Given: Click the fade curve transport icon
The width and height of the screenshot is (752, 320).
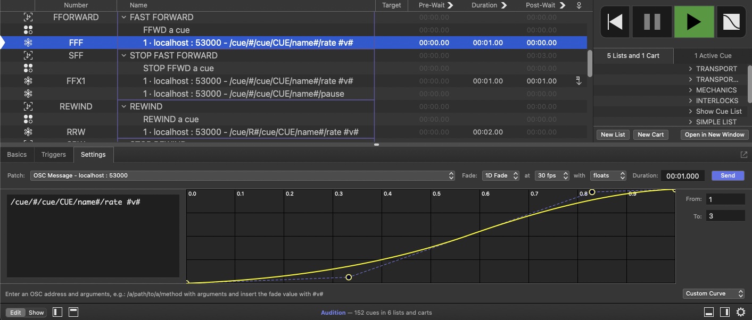Looking at the screenshot, I should click(734, 22).
